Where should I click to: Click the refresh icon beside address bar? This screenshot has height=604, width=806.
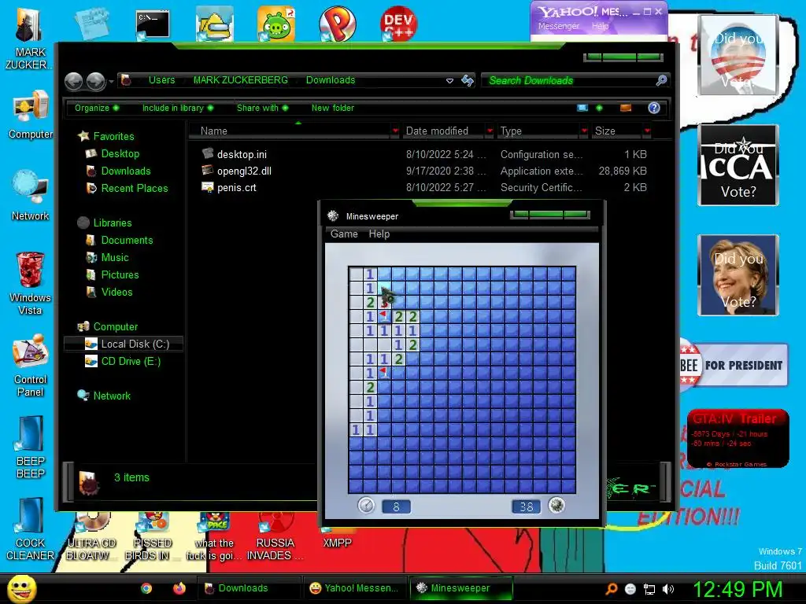pos(468,80)
